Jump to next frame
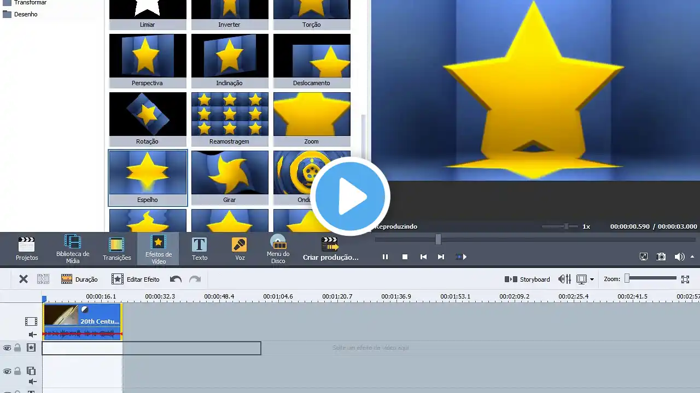 pos(441,257)
